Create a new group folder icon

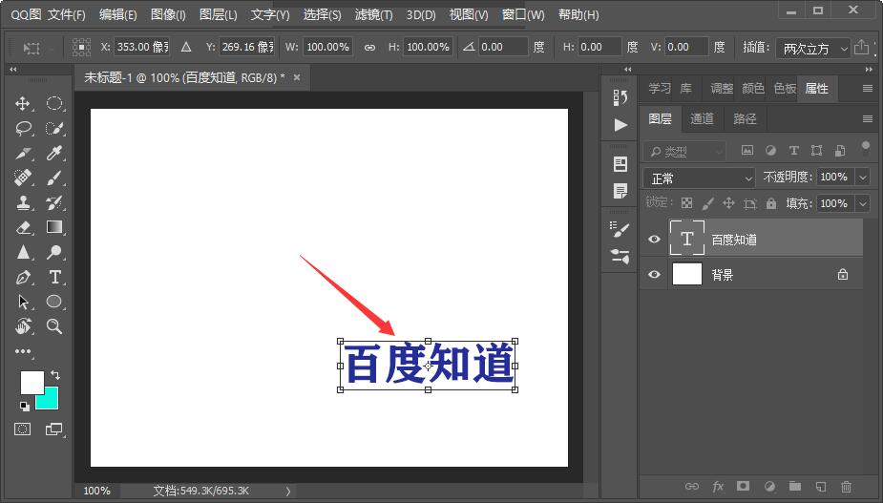point(794,486)
